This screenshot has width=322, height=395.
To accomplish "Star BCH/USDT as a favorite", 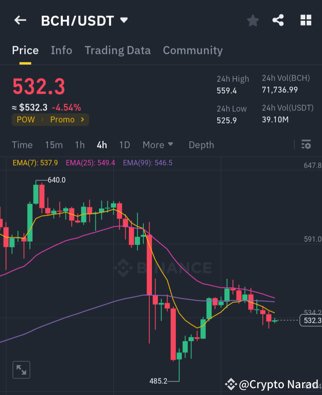I will click(253, 20).
